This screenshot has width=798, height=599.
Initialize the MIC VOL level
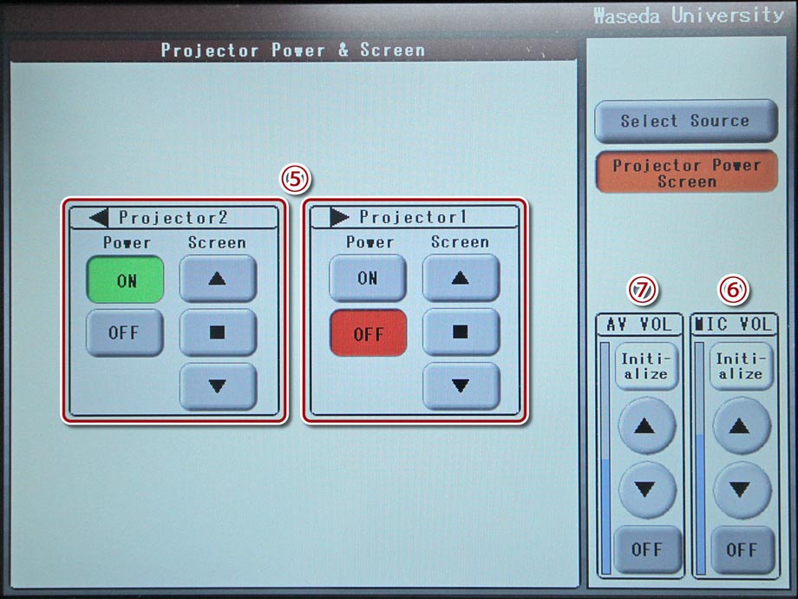pos(741,366)
